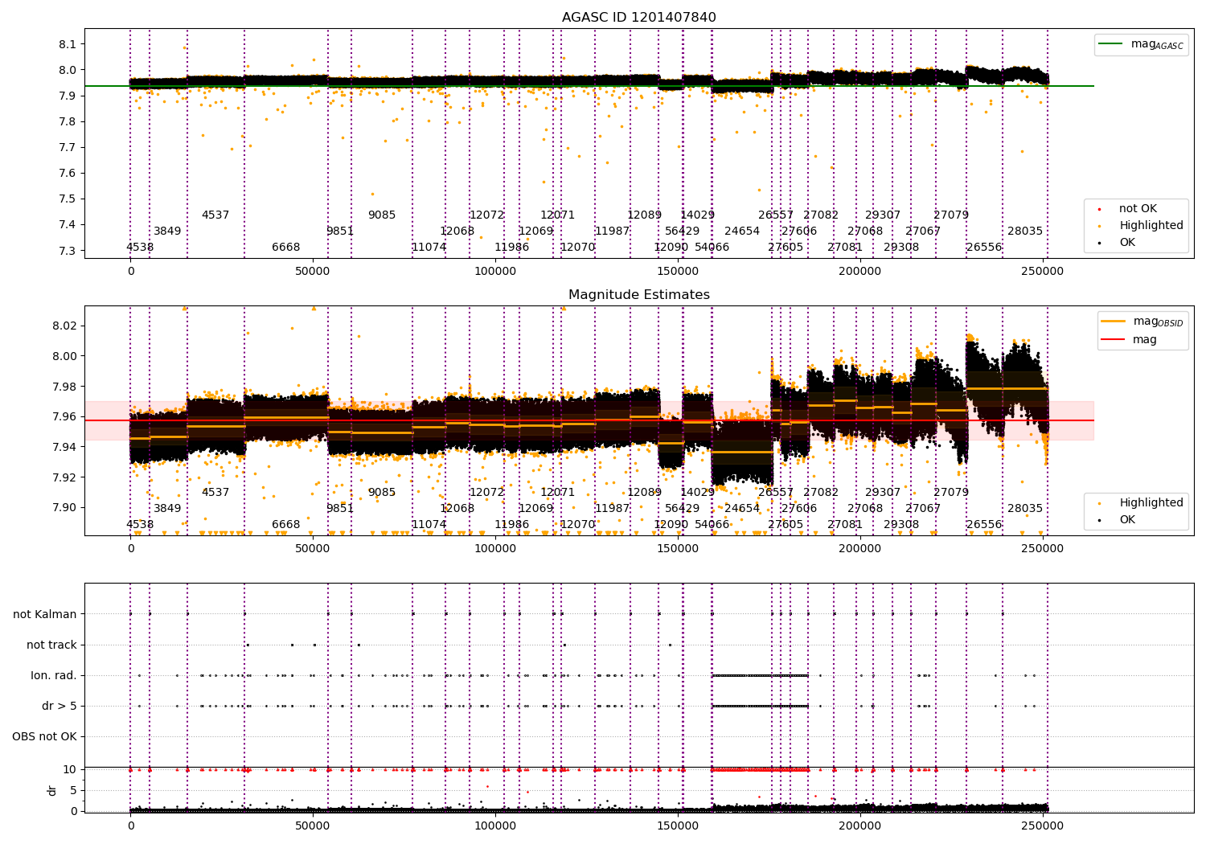
Task: Click the 'not Kalman' axis label
Action: 45,615
